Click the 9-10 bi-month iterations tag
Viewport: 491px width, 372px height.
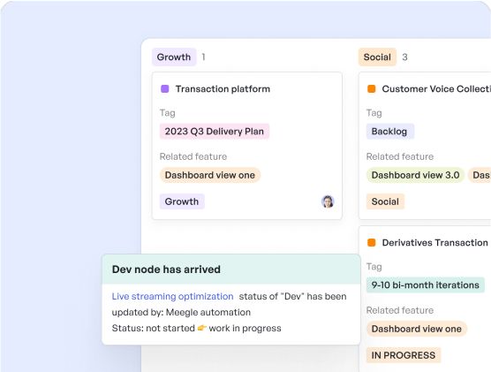pos(426,285)
